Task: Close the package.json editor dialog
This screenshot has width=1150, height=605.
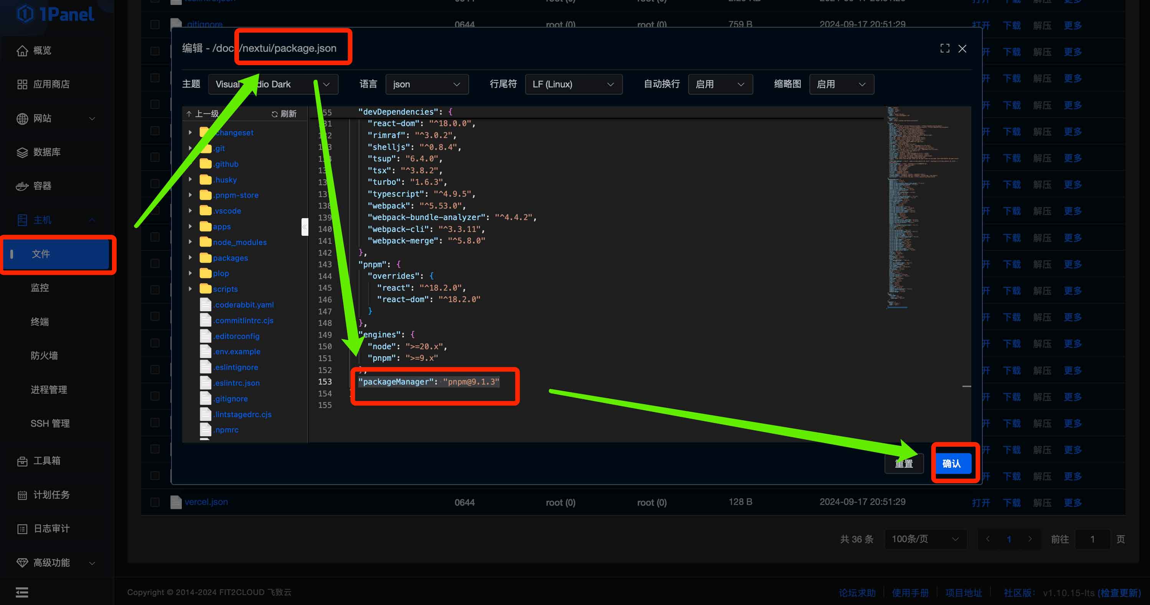Action: [x=962, y=48]
